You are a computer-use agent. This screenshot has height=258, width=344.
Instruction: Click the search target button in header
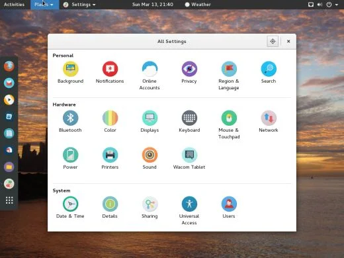273,41
